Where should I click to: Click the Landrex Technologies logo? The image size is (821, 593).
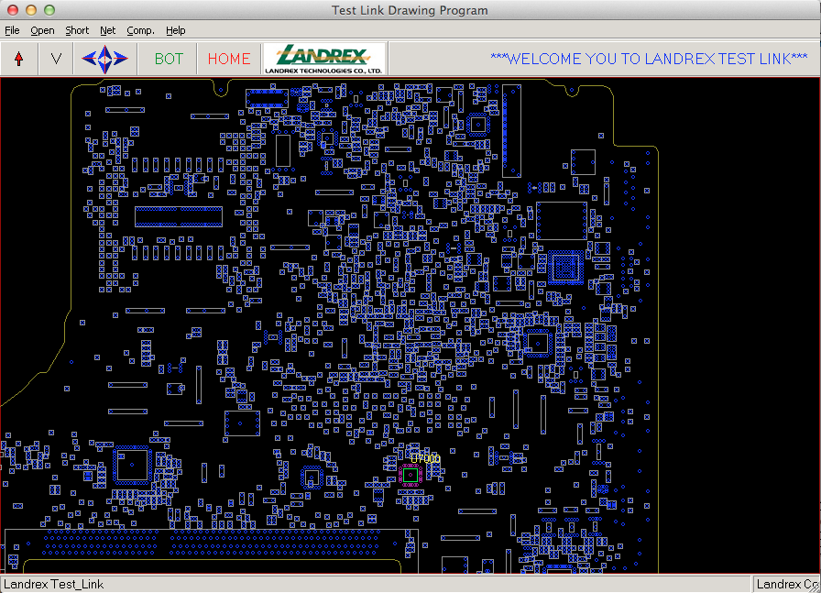[x=324, y=59]
